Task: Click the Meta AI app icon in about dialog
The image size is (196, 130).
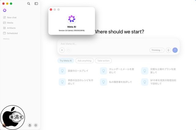Action: tap(72, 19)
